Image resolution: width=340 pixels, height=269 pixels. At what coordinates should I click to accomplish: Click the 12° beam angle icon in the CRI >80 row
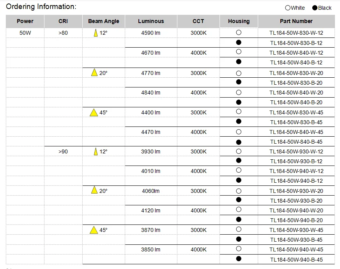(x=95, y=33)
